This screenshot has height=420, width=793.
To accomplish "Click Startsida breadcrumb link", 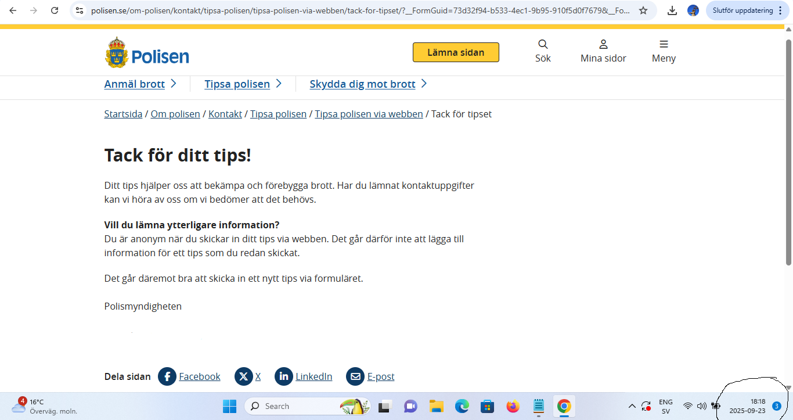I will click(x=123, y=114).
